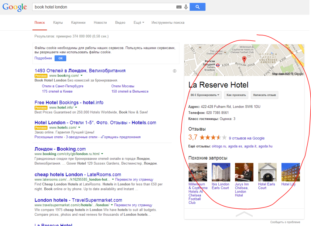Open dropdown arrow next to www.booking.com/ ad
The width and height of the screenshot is (311, 226).
point(81,76)
